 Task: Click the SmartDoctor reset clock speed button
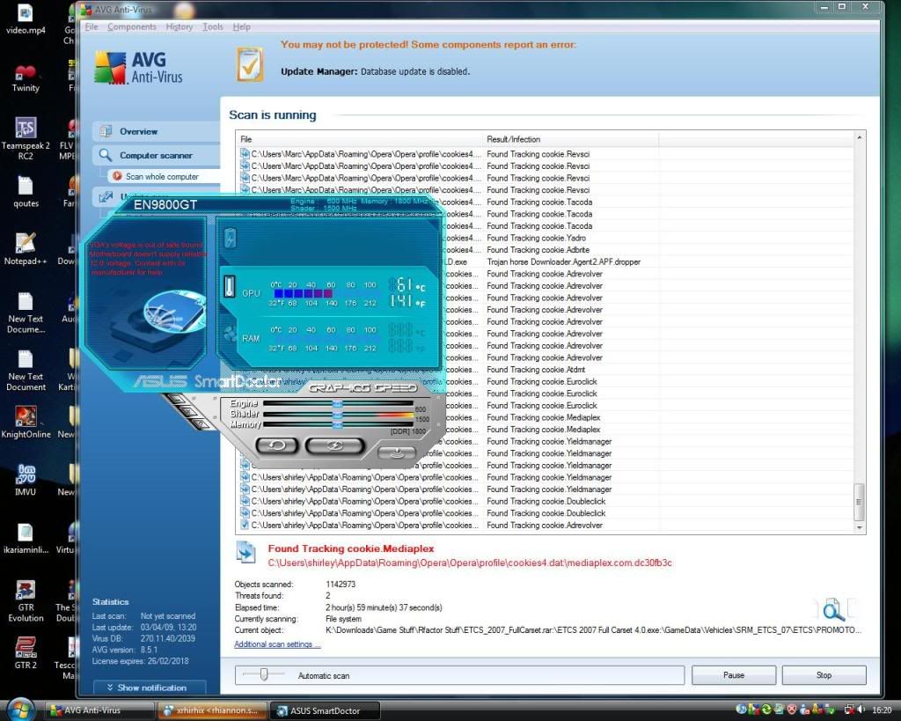pyautogui.click(x=277, y=445)
